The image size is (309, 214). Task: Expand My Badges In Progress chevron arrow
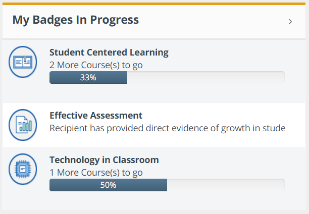(290, 22)
